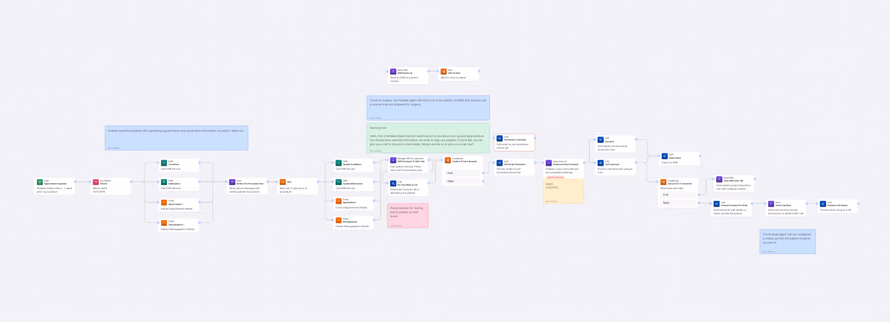Click 'Send secure message with written patient instructions' text
Image resolution: width=890 pixels, height=322 pixels.
click(x=244, y=190)
